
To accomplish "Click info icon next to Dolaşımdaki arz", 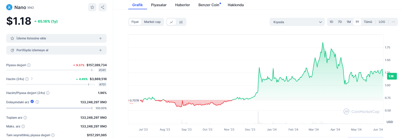I will pos(37,102).
